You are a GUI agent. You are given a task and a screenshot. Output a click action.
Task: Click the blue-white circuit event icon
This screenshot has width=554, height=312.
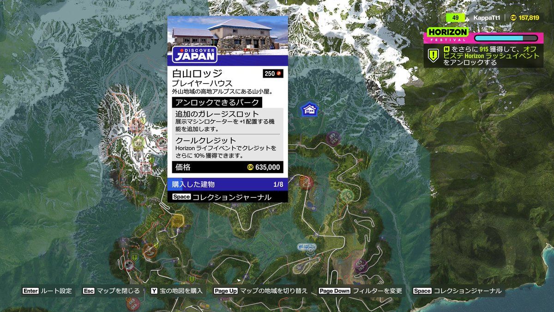(307, 247)
